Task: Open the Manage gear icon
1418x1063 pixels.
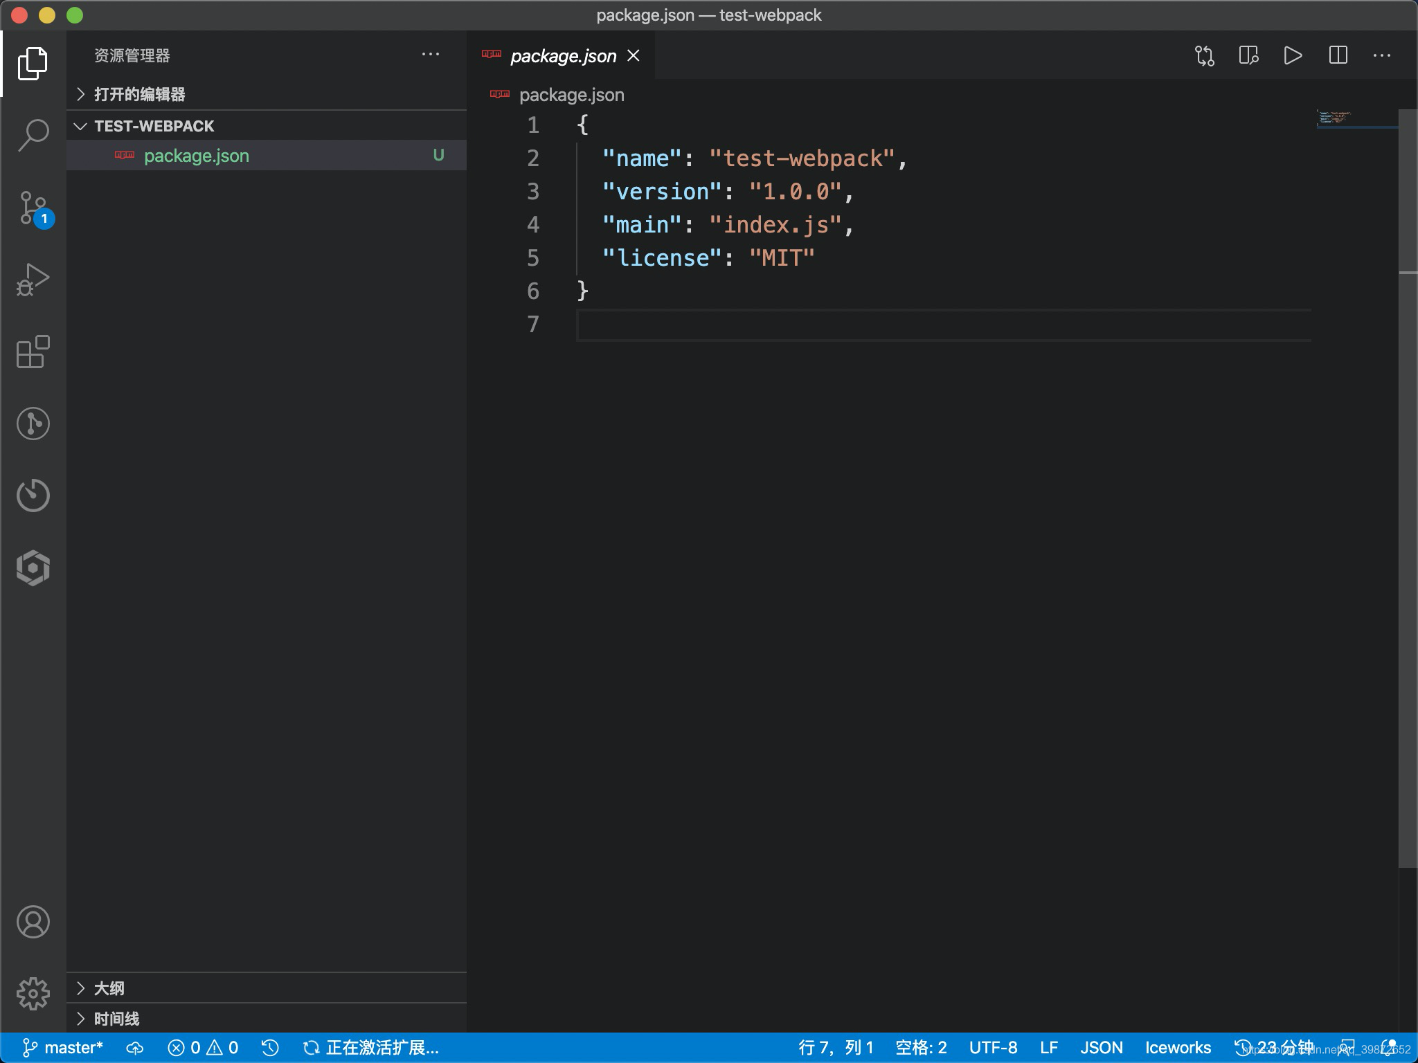Action: [x=33, y=994]
